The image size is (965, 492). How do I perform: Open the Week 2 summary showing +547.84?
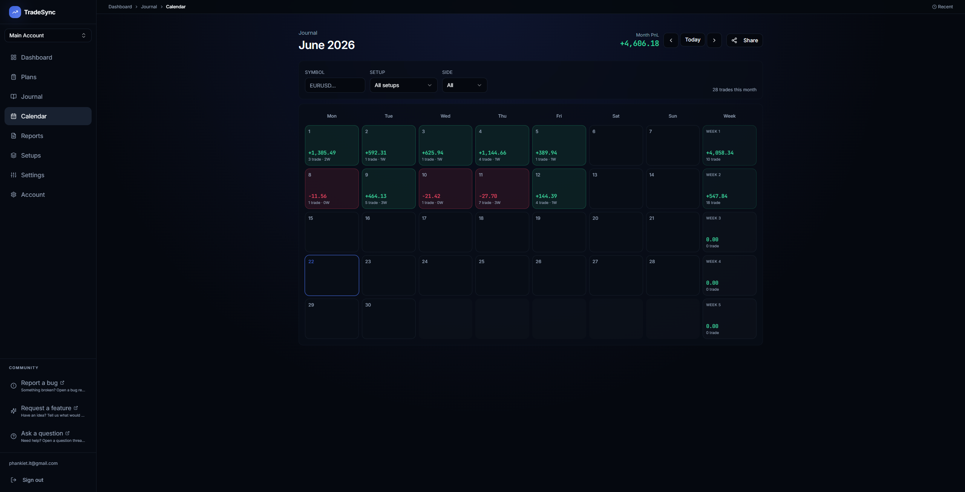pos(729,189)
